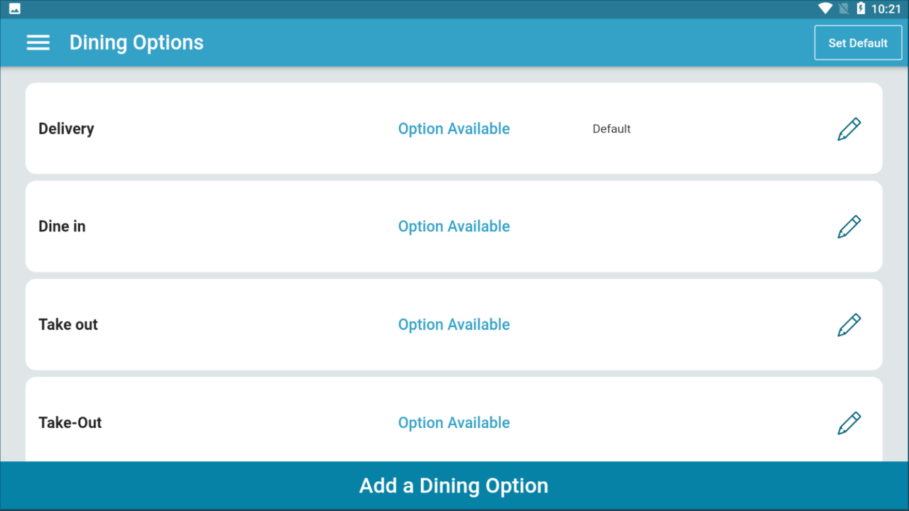Select Option Available for Delivery
Image resolution: width=909 pixels, height=511 pixels.
454,128
